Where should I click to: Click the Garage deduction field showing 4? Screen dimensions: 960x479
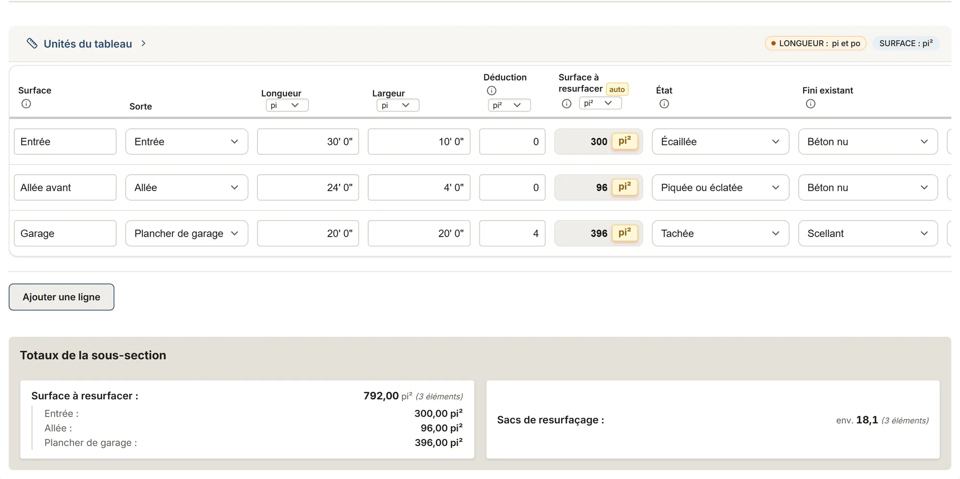click(512, 233)
